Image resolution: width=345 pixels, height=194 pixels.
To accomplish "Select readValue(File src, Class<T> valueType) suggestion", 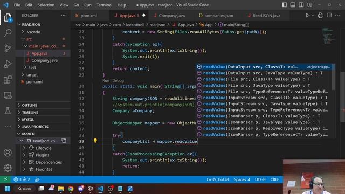I will (x=264, y=79).
